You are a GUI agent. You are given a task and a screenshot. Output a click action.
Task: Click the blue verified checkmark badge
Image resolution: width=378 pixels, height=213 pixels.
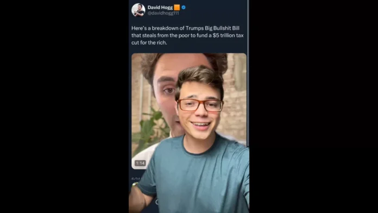(x=184, y=8)
